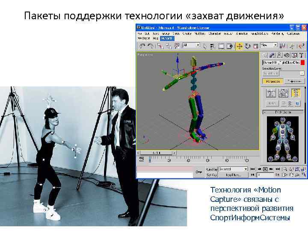Switch to the Display command panel tab
Viewport: 308px width, 231px height.
click(294, 55)
